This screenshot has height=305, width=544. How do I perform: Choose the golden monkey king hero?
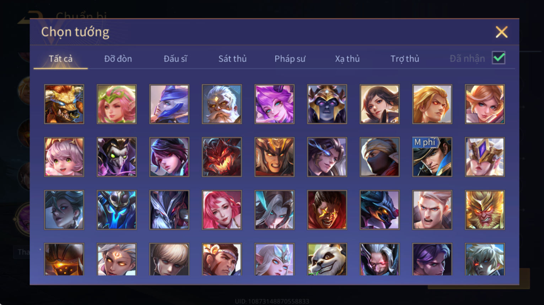click(485, 210)
